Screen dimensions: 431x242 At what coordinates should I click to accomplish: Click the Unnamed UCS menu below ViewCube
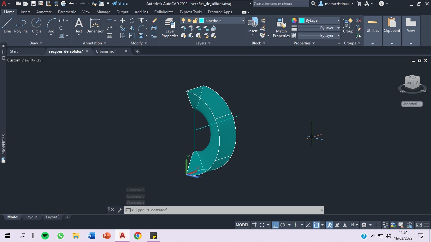click(x=412, y=104)
